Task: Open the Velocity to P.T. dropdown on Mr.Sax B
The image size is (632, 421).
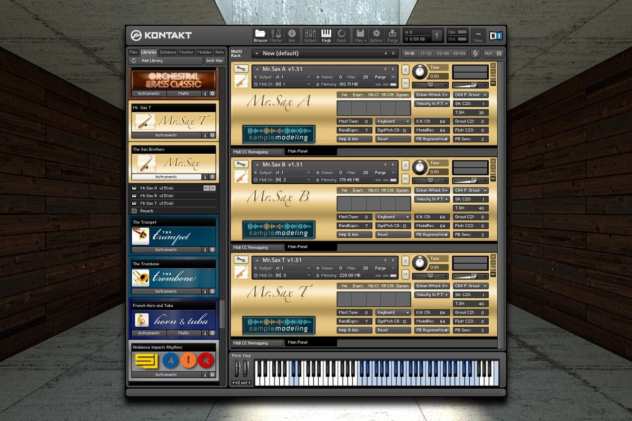Action: pos(432,199)
